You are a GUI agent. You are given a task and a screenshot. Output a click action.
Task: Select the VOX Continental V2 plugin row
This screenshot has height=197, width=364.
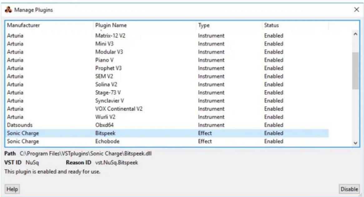[x=167, y=108]
